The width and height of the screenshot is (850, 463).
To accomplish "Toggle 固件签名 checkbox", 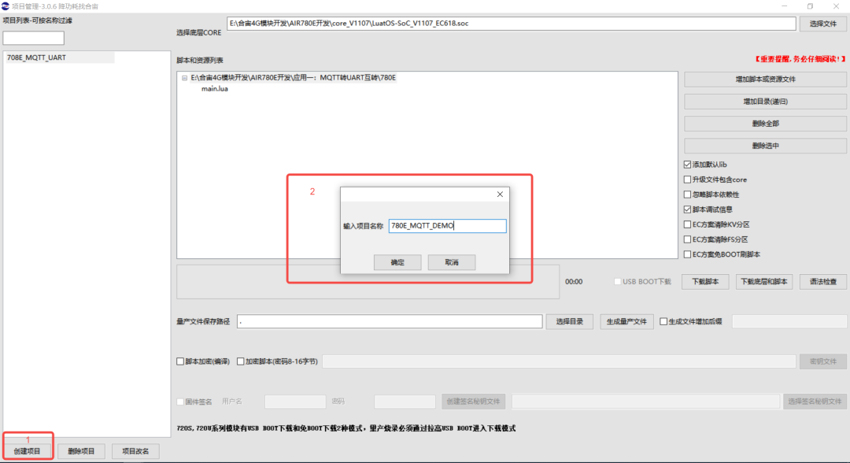I will (180, 402).
